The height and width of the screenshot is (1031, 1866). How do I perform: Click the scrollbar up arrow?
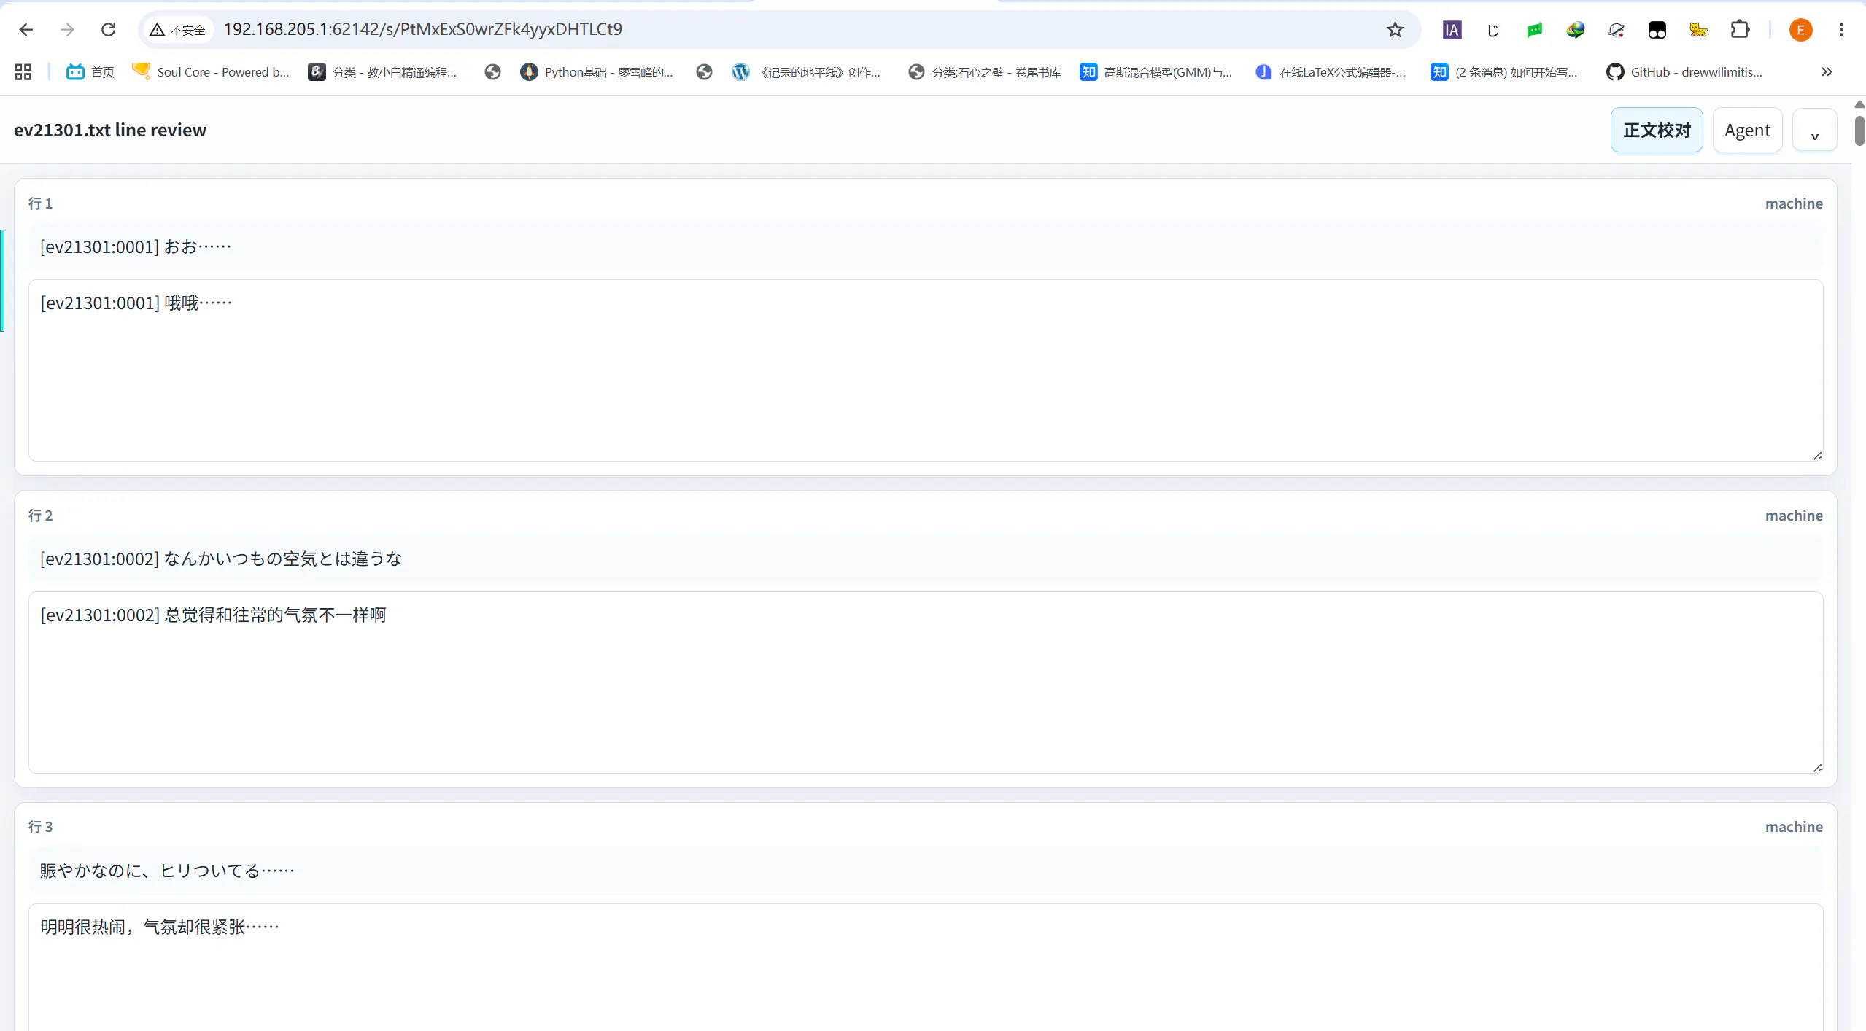click(x=1859, y=104)
